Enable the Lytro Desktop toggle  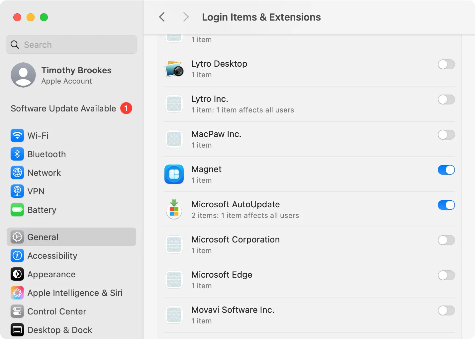[x=446, y=64]
